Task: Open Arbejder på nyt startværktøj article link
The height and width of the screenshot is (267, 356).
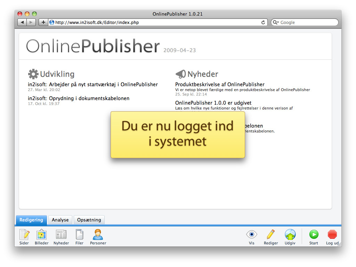Action: coord(103,84)
